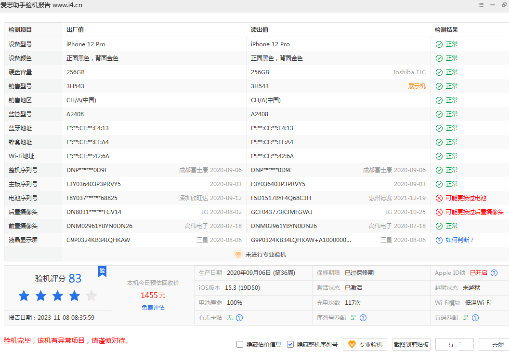Image resolution: width=509 pixels, height=352 pixels.
Task: Click green check icon for 设备颜色 row
Action: (x=439, y=58)
